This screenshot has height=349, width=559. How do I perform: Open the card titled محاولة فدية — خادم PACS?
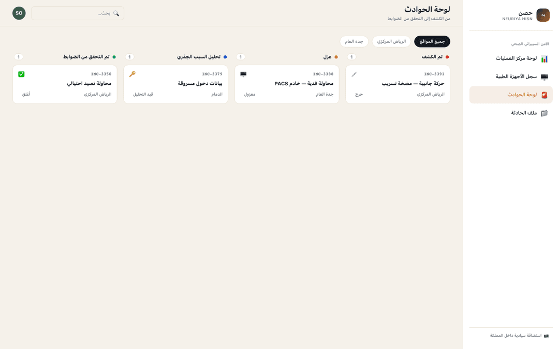287,84
